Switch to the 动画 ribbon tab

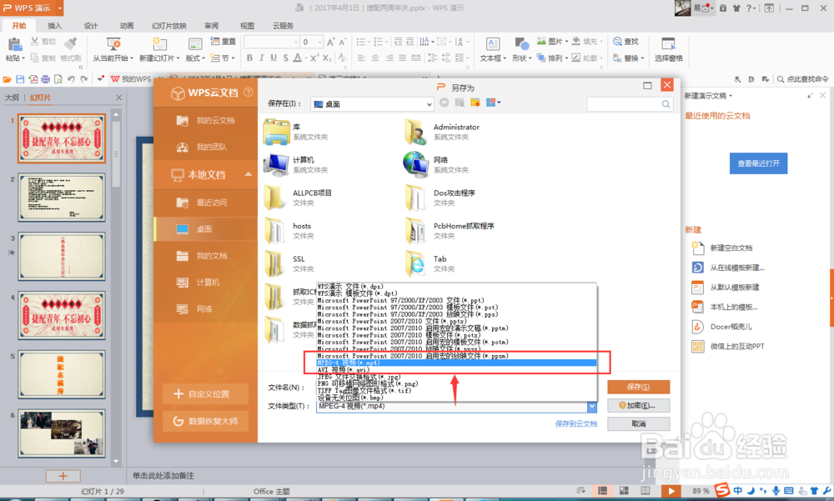click(127, 26)
